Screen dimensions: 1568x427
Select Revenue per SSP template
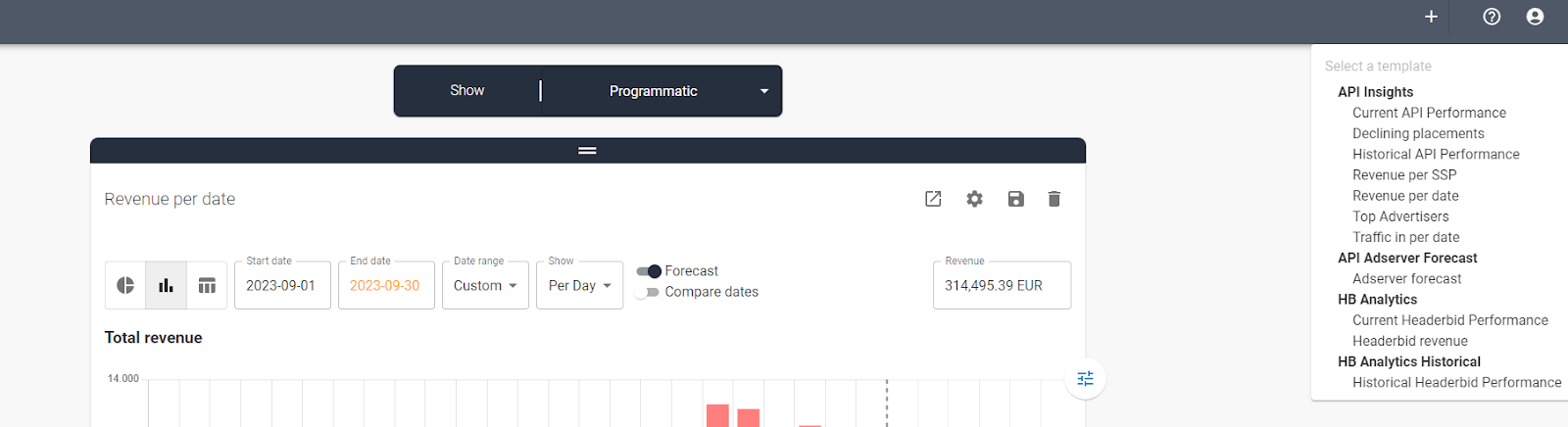tap(1404, 174)
